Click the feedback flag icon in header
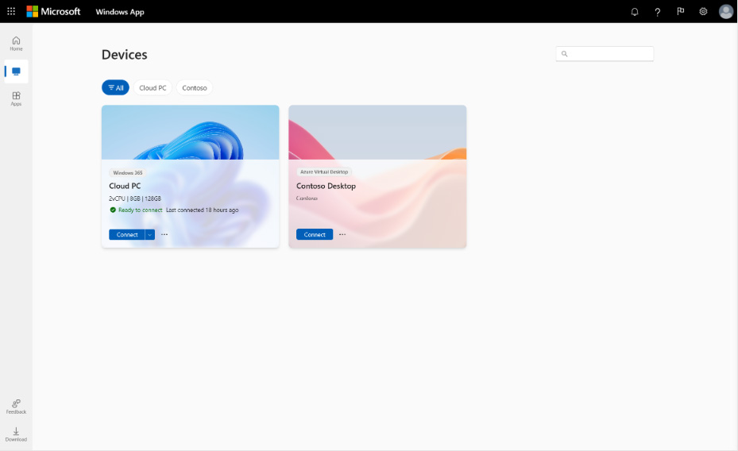The height and width of the screenshot is (451, 738). tap(680, 12)
